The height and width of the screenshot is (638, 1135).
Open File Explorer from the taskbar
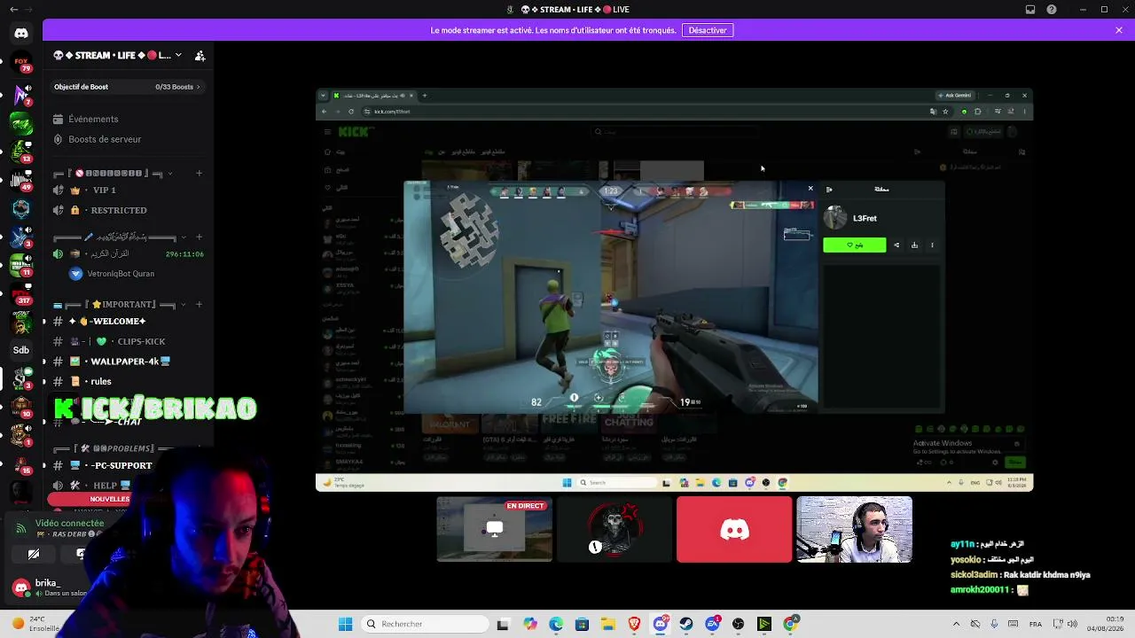click(608, 624)
